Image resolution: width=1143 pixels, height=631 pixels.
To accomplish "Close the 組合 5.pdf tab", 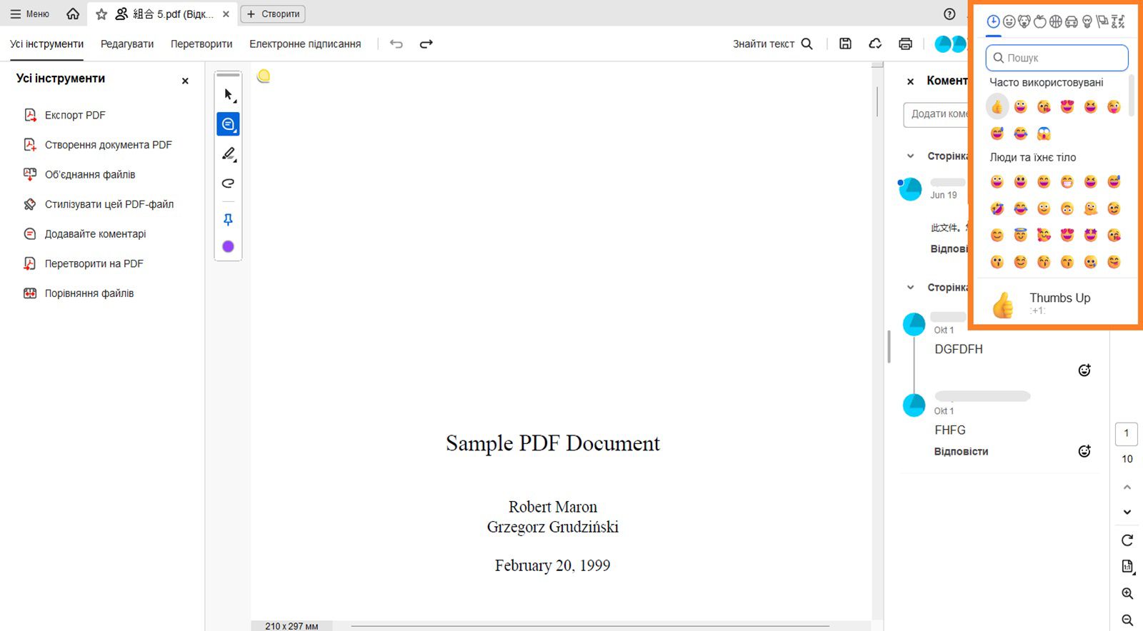I will click(x=226, y=14).
